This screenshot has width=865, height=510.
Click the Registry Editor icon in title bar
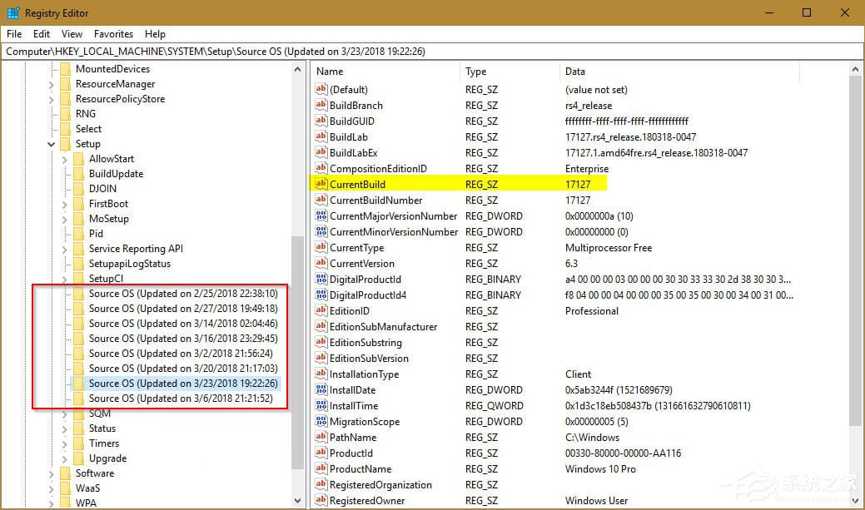[13, 12]
